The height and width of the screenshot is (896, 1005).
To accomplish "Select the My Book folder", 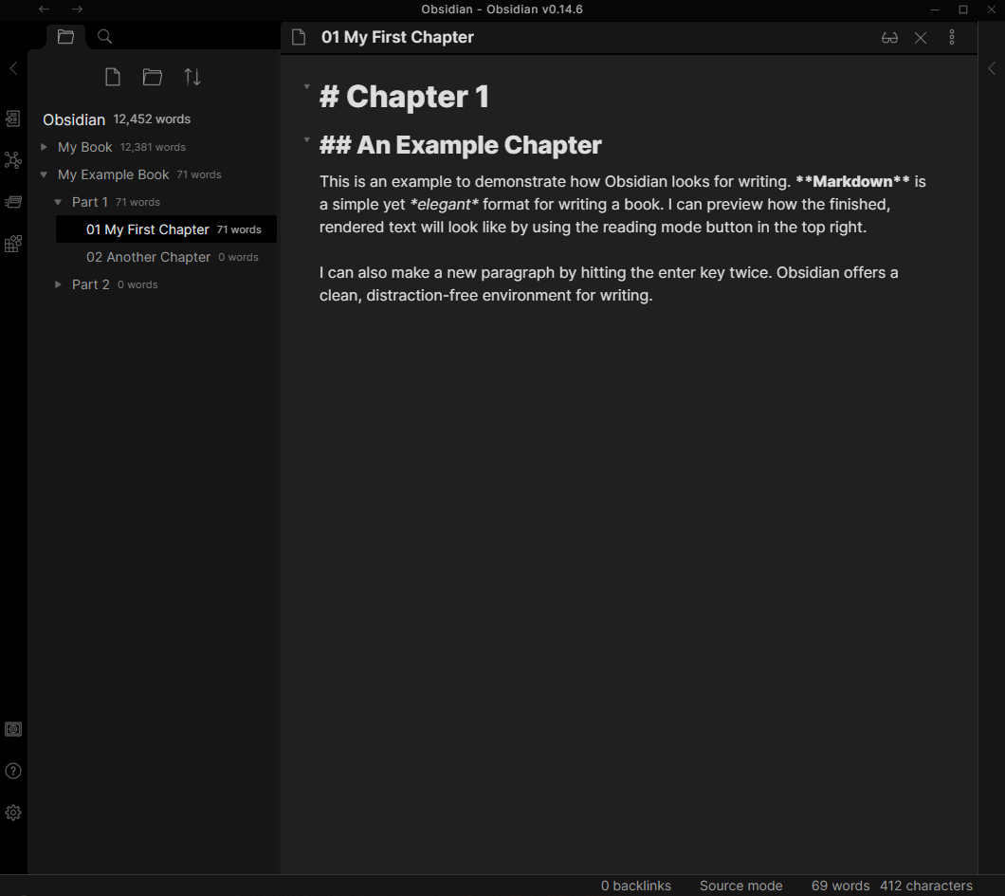I will [85, 147].
